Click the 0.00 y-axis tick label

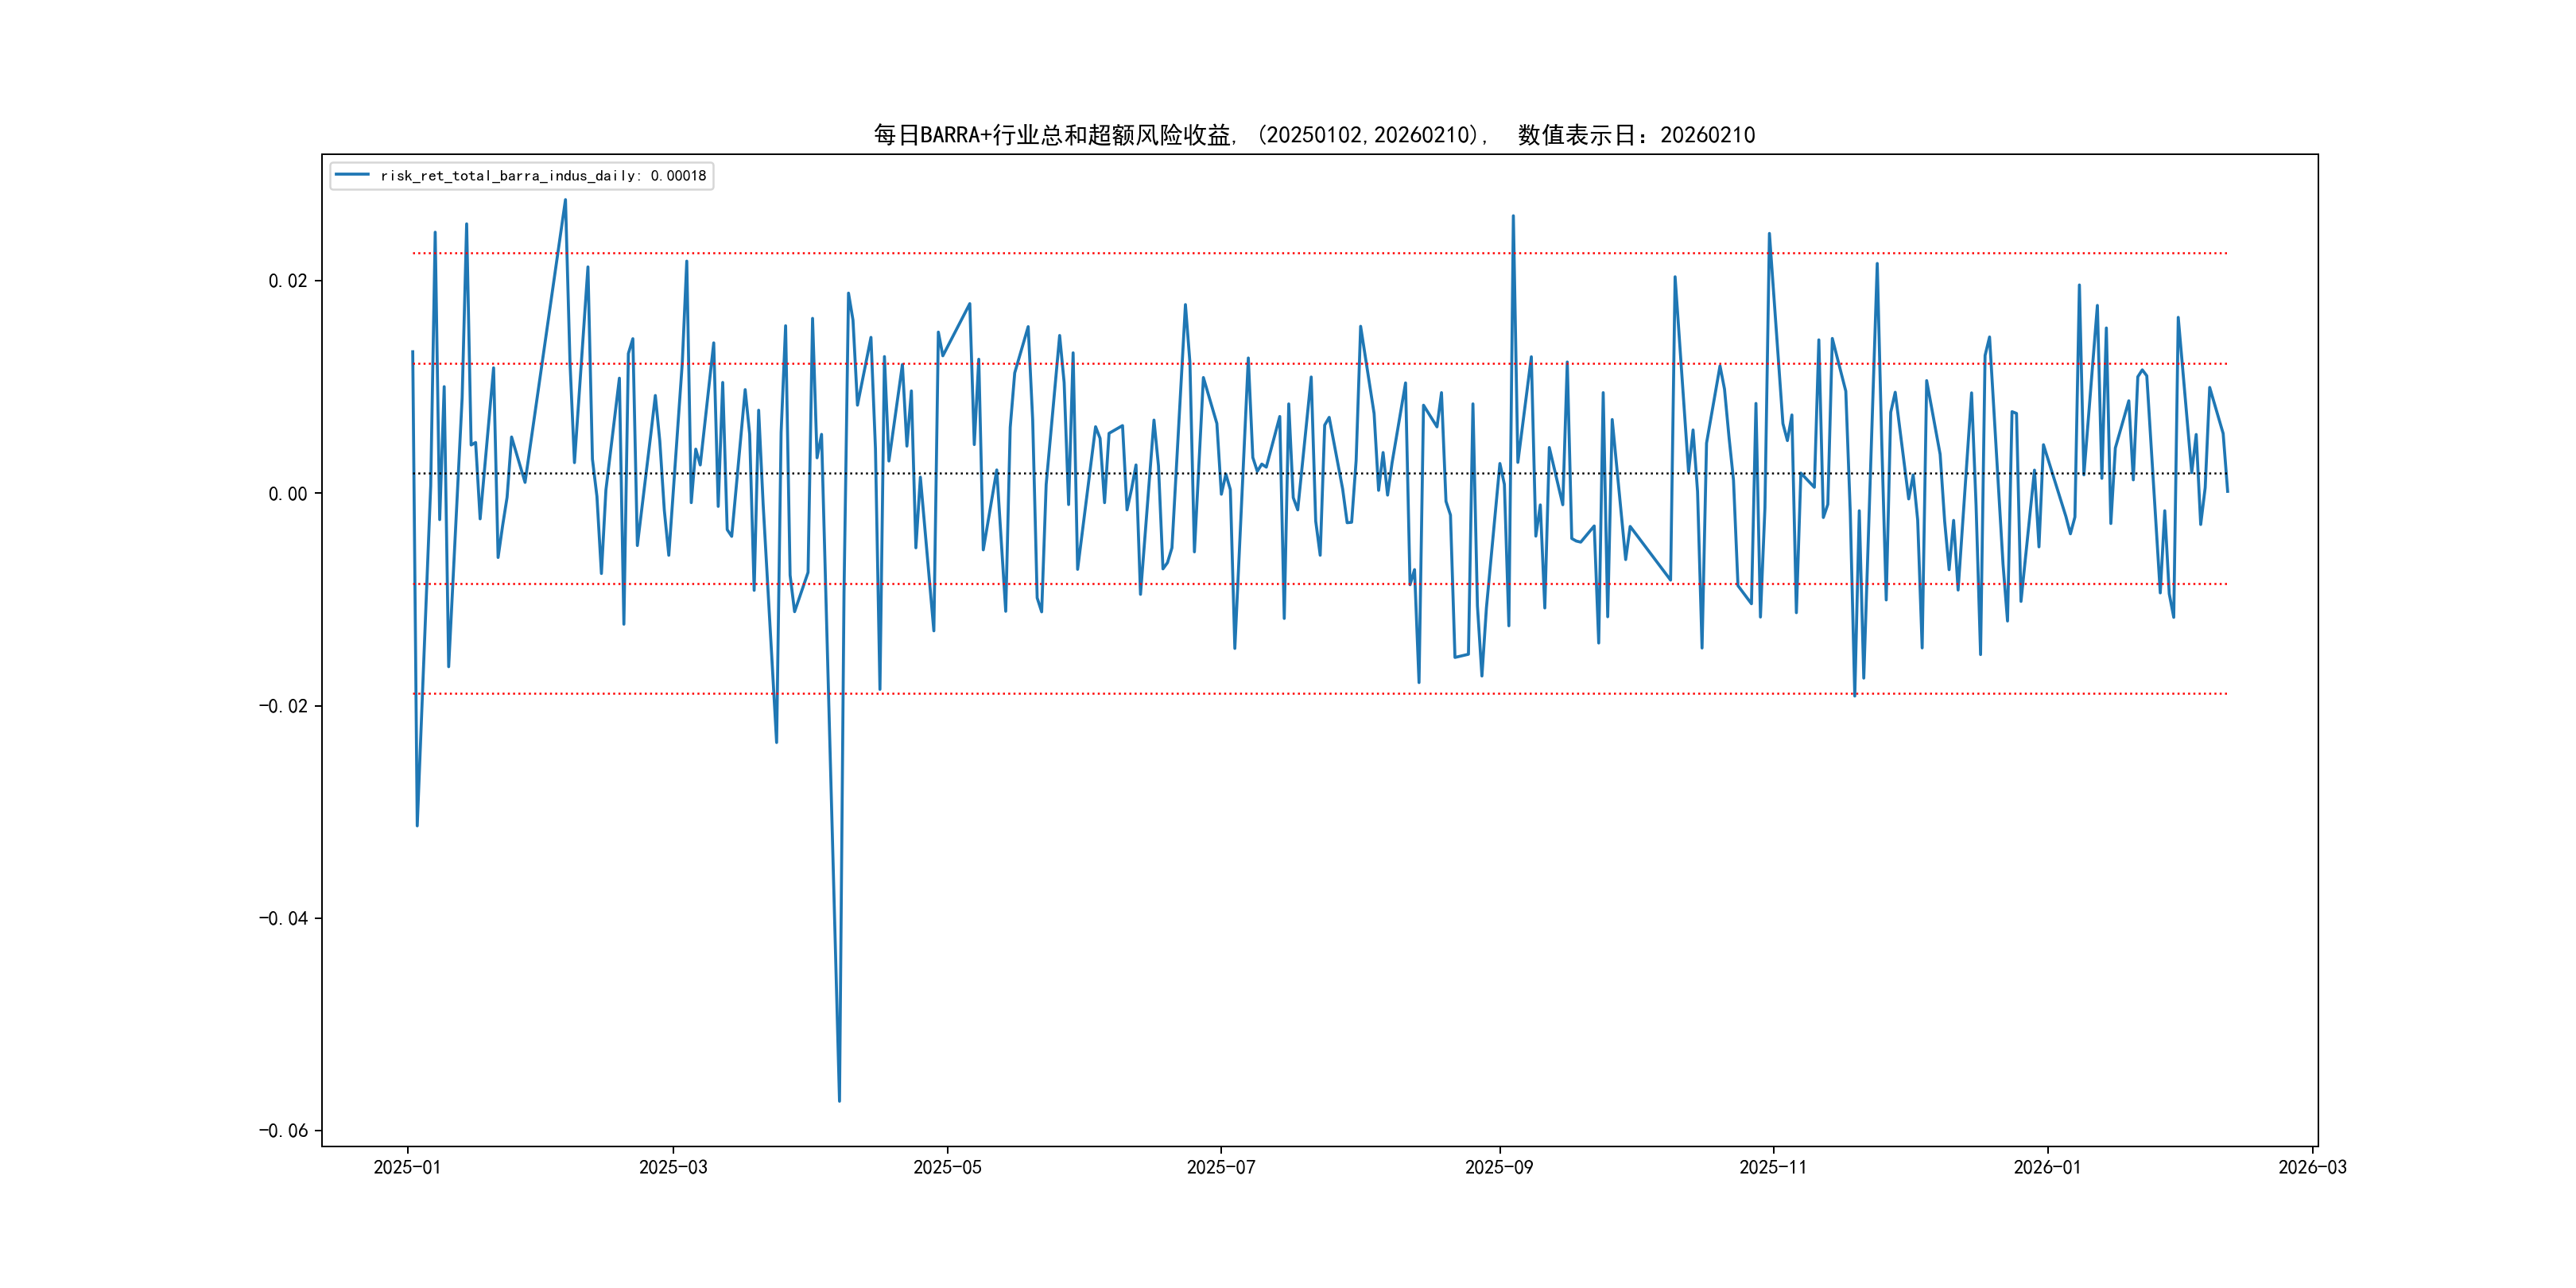[x=287, y=494]
